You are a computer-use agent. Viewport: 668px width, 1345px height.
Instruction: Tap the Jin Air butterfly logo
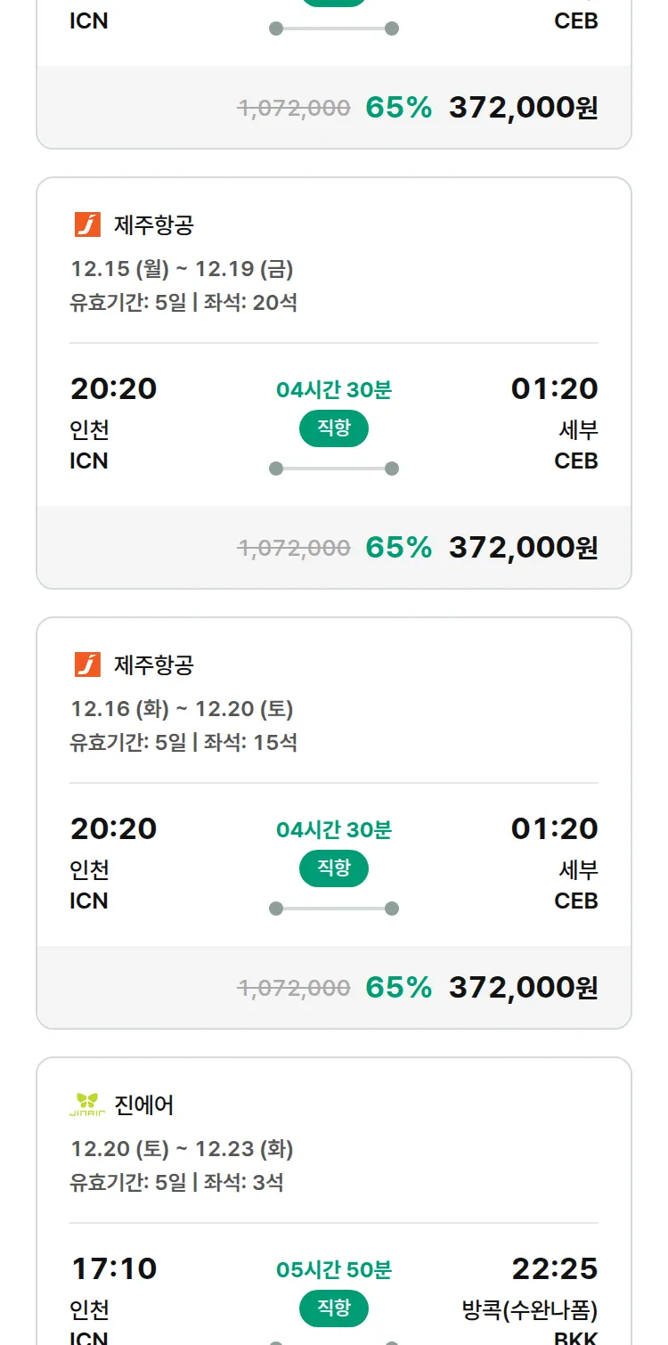pos(87,1105)
